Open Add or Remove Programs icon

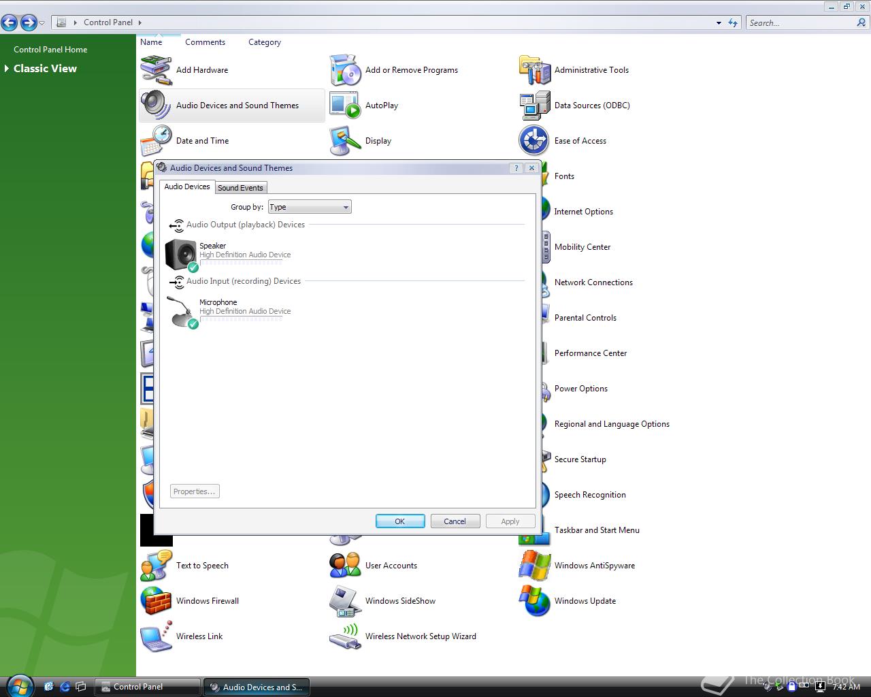tap(345, 70)
